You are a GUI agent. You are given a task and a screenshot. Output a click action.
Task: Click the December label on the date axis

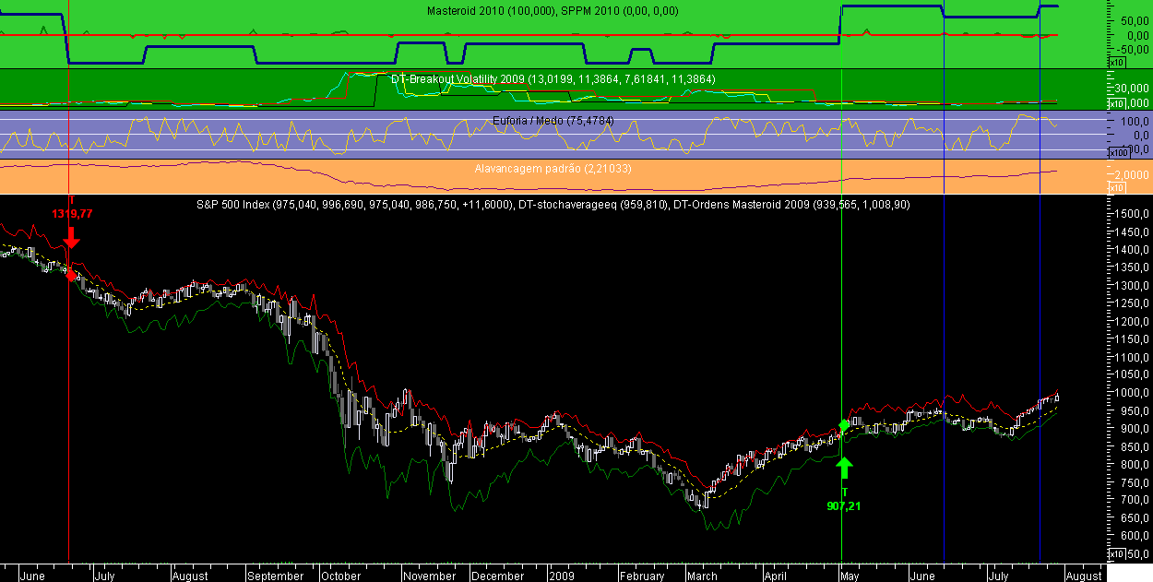[499, 576]
